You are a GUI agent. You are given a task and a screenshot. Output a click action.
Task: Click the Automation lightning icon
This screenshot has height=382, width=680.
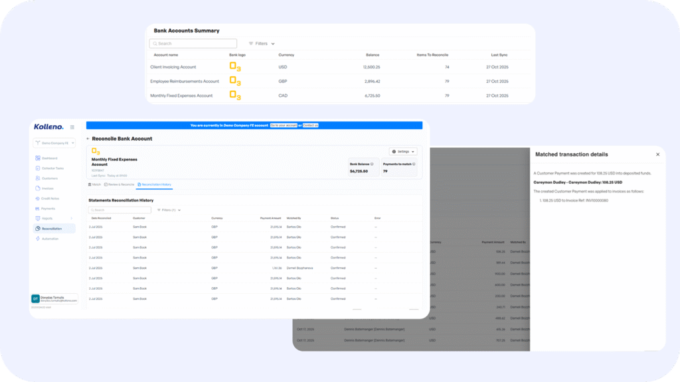[x=37, y=238]
